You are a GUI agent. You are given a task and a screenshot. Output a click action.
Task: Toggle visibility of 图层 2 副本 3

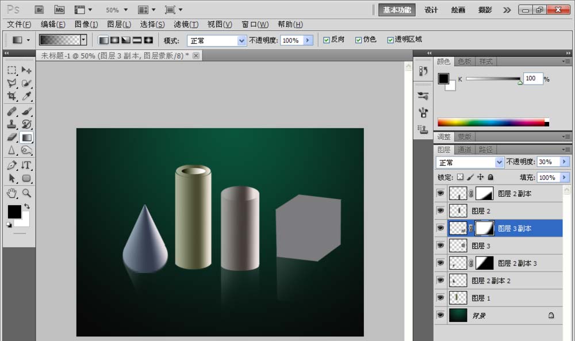coord(440,263)
